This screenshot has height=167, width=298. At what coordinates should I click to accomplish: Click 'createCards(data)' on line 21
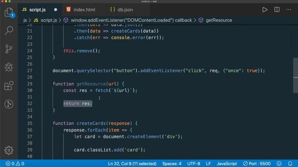click(x=135, y=31)
